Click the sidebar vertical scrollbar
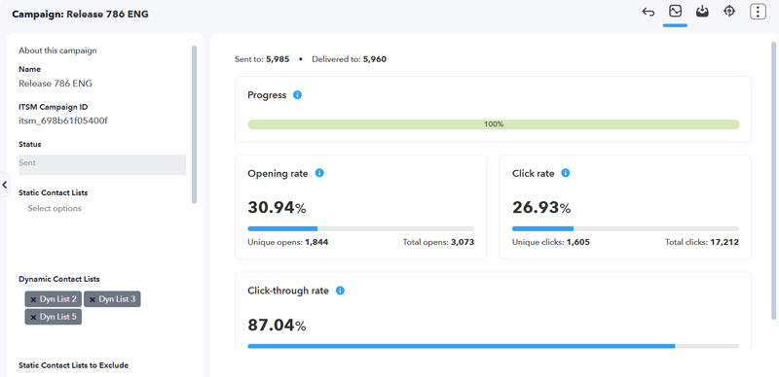 pos(194,124)
